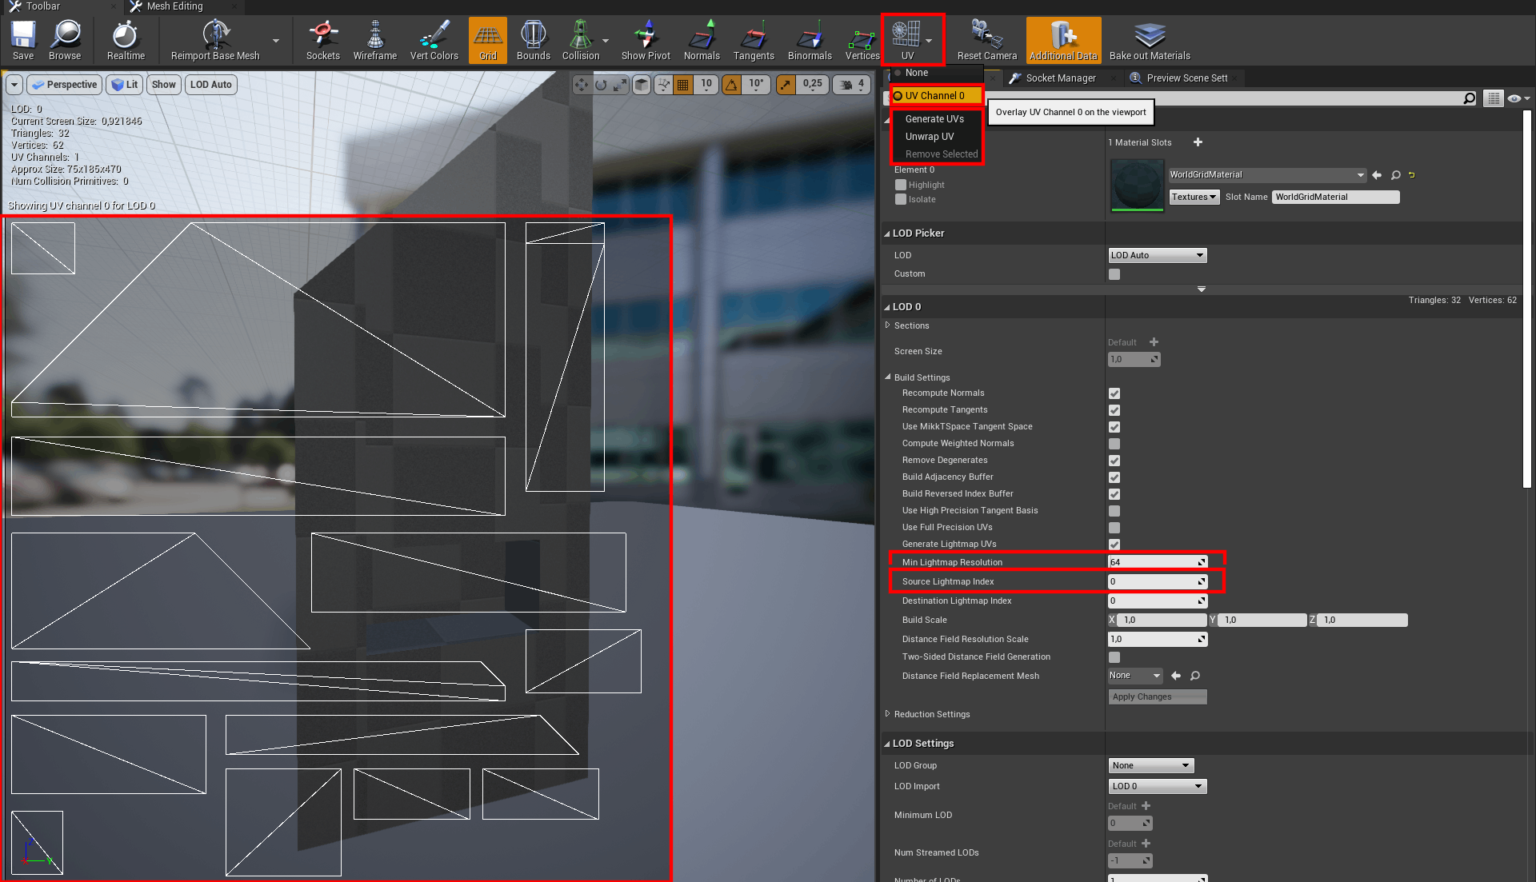This screenshot has height=882, width=1536.
Task: Click Bake out Materials
Action: tap(1149, 40)
